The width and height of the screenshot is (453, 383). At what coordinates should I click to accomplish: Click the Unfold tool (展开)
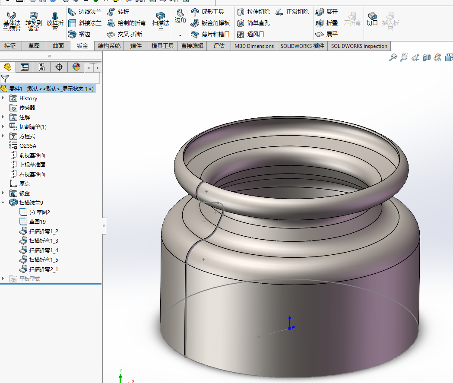pos(326,12)
